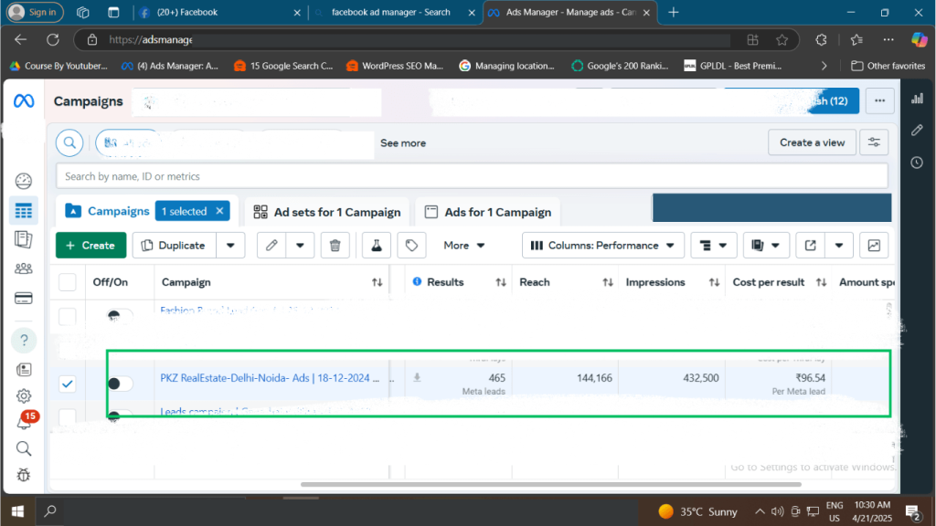Click the pencil edit icon in toolbar
The image size is (936, 526).
pyautogui.click(x=271, y=245)
